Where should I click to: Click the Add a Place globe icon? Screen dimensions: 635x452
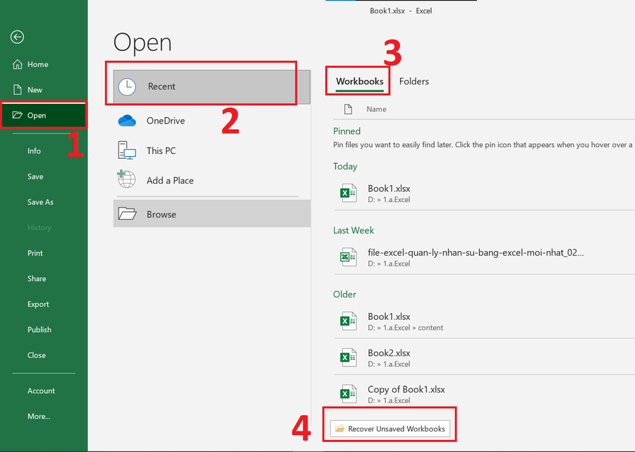[126, 179]
